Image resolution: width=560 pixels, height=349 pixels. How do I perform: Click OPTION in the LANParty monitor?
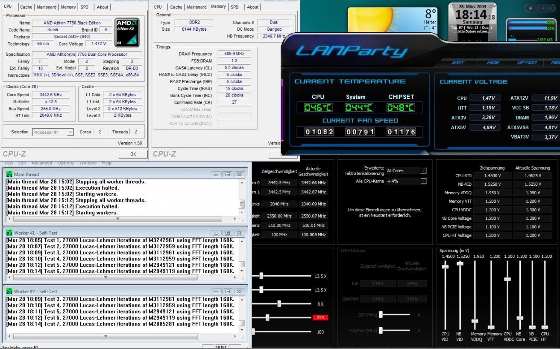pos(527,63)
